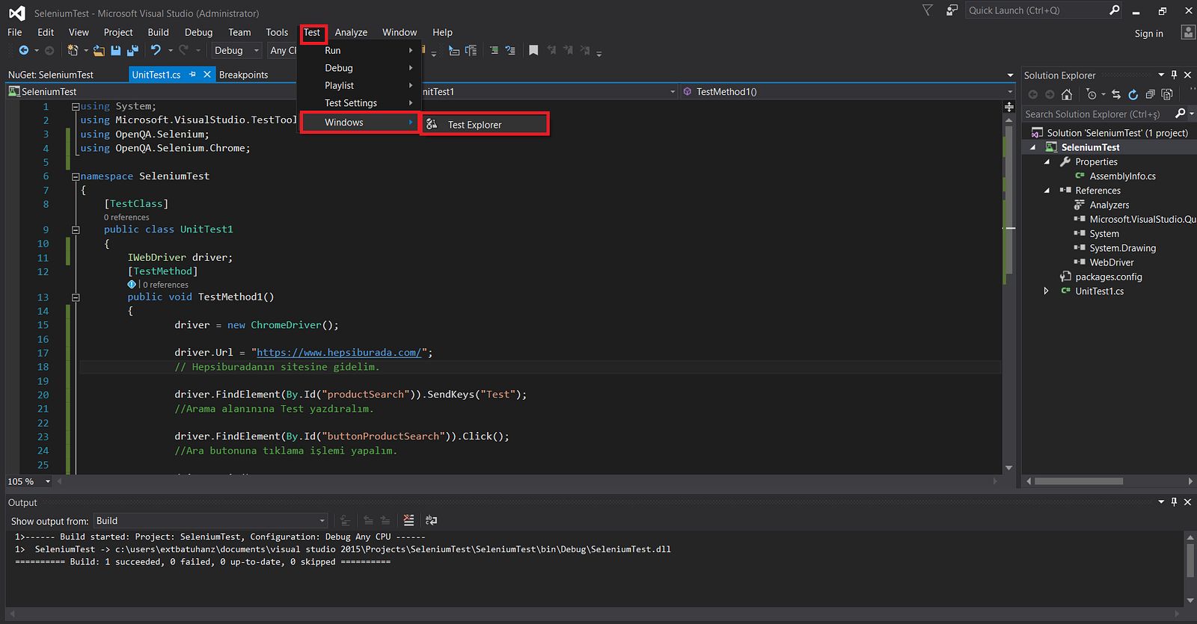
Task: Open the TestMethod1() member dropdown
Action: [848, 91]
